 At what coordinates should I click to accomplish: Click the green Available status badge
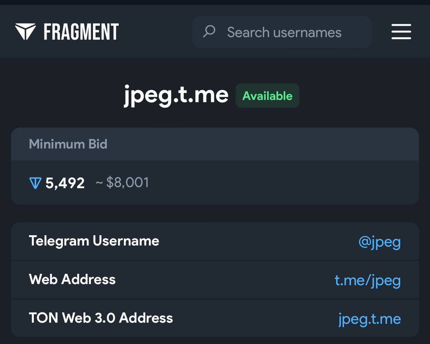tap(268, 96)
